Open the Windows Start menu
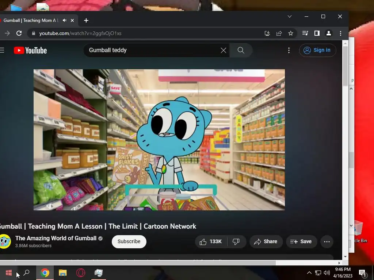 point(9,273)
